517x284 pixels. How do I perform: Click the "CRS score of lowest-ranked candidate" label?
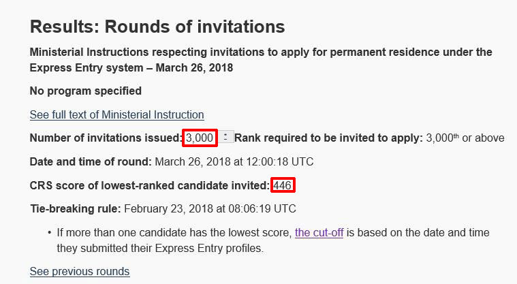tap(150, 185)
